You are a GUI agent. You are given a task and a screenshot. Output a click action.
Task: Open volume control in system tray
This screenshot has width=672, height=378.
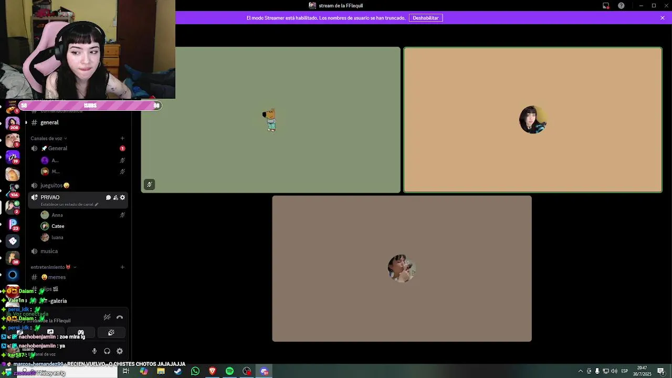(x=615, y=371)
